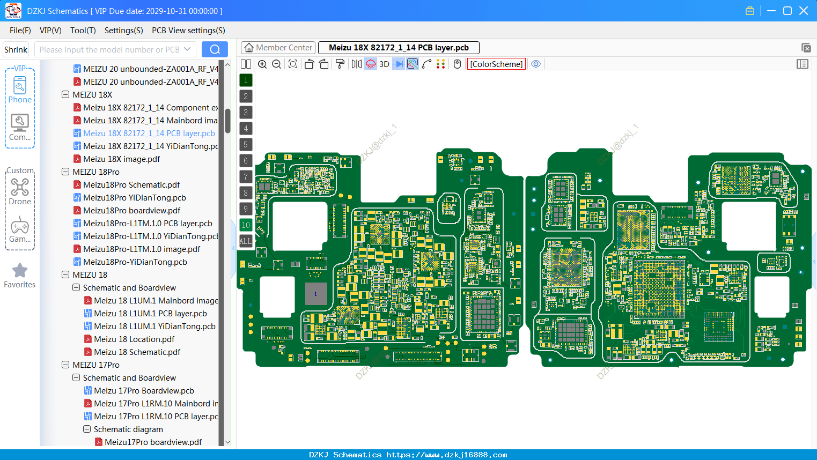Open Meizu17Pro boardview.pdf
Screen dimensions: 817x460
pyautogui.click(x=153, y=442)
